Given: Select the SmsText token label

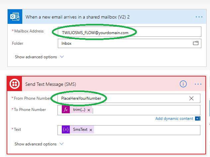Looking at the screenshot, I should click(x=80, y=130).
